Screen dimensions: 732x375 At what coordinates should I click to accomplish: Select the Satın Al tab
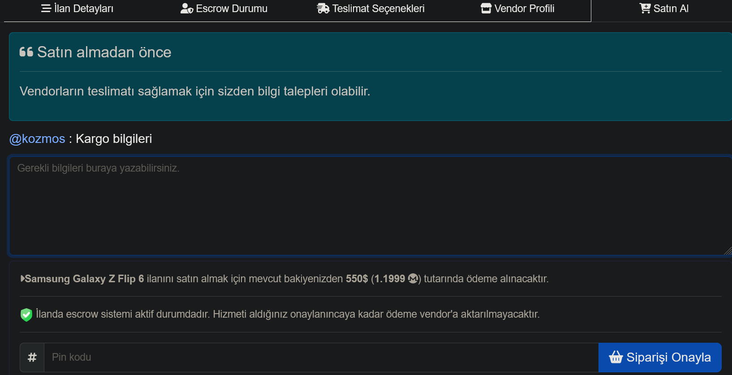click(664, 9)
